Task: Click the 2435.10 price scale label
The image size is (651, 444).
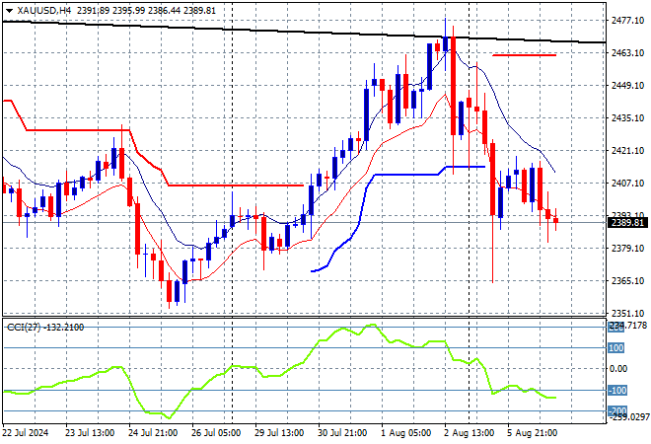Action: click(627, 118)
